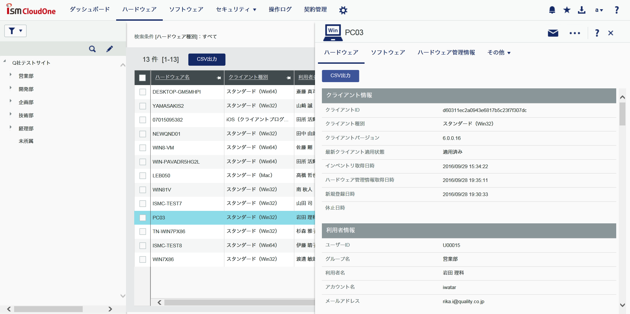The image size is (630, 314).
Task: Expand the 営業部 tree node
Action: point(11,75)
